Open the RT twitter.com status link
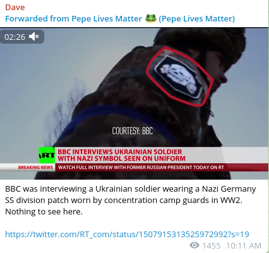This screenshot has height=253, width=269. tap(127, 234)
